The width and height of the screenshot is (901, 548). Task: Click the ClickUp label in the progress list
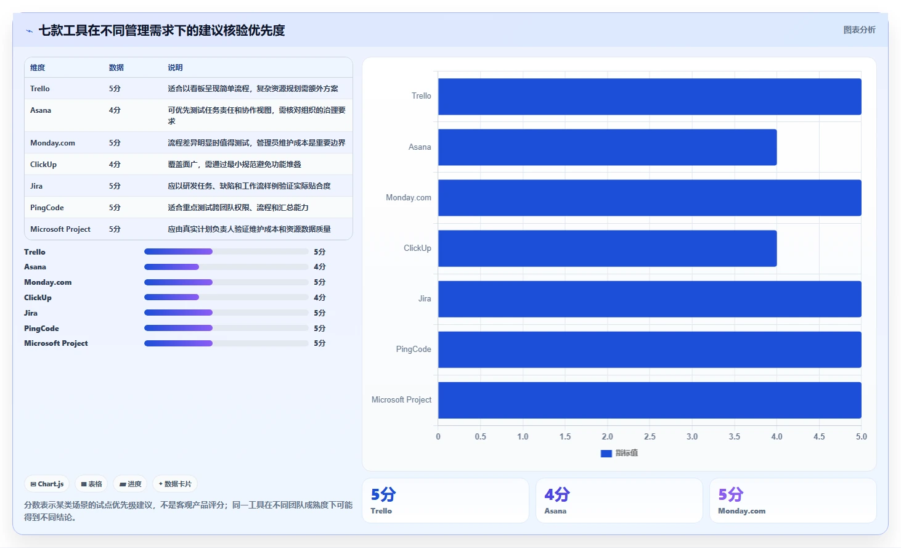point(38,298)
